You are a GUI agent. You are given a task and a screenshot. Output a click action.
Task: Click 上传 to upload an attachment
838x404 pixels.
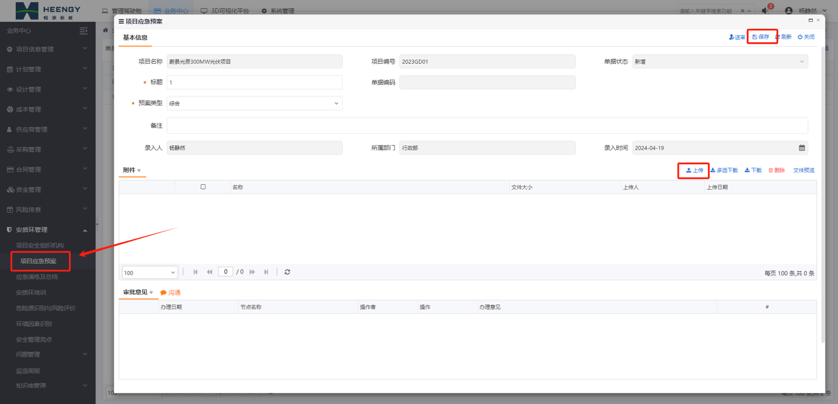(695, 170)
